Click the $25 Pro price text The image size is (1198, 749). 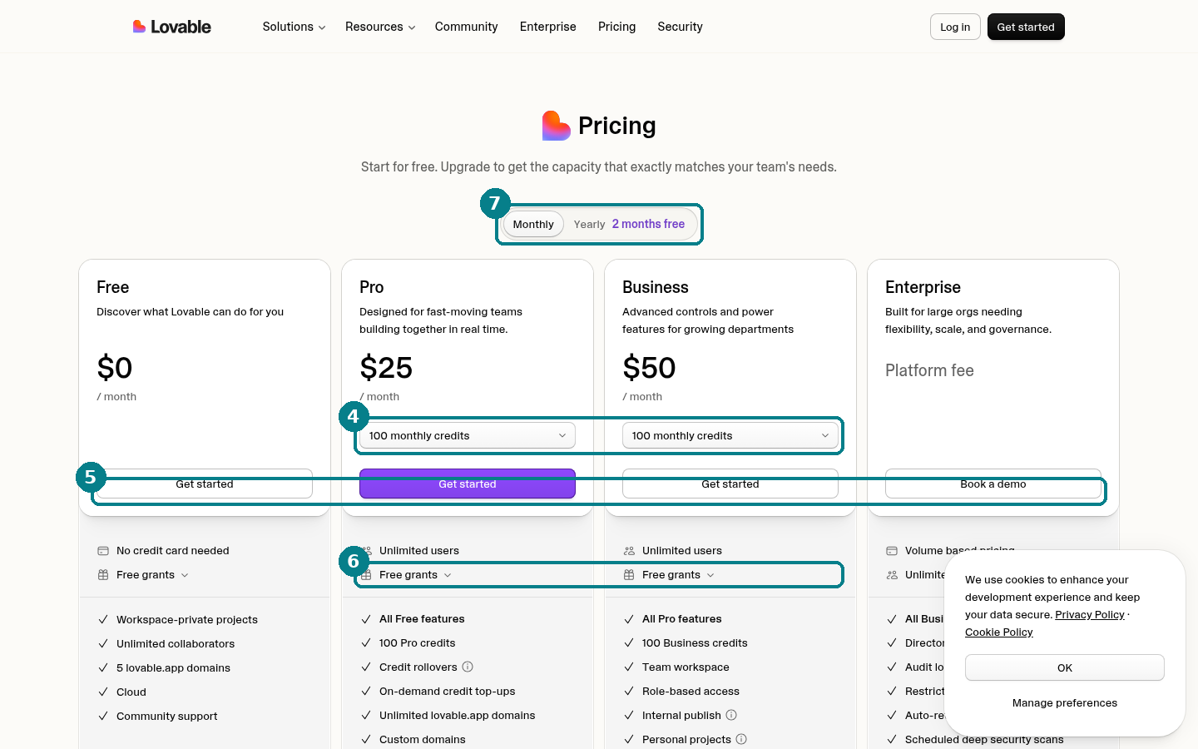(x=386, y=368)
